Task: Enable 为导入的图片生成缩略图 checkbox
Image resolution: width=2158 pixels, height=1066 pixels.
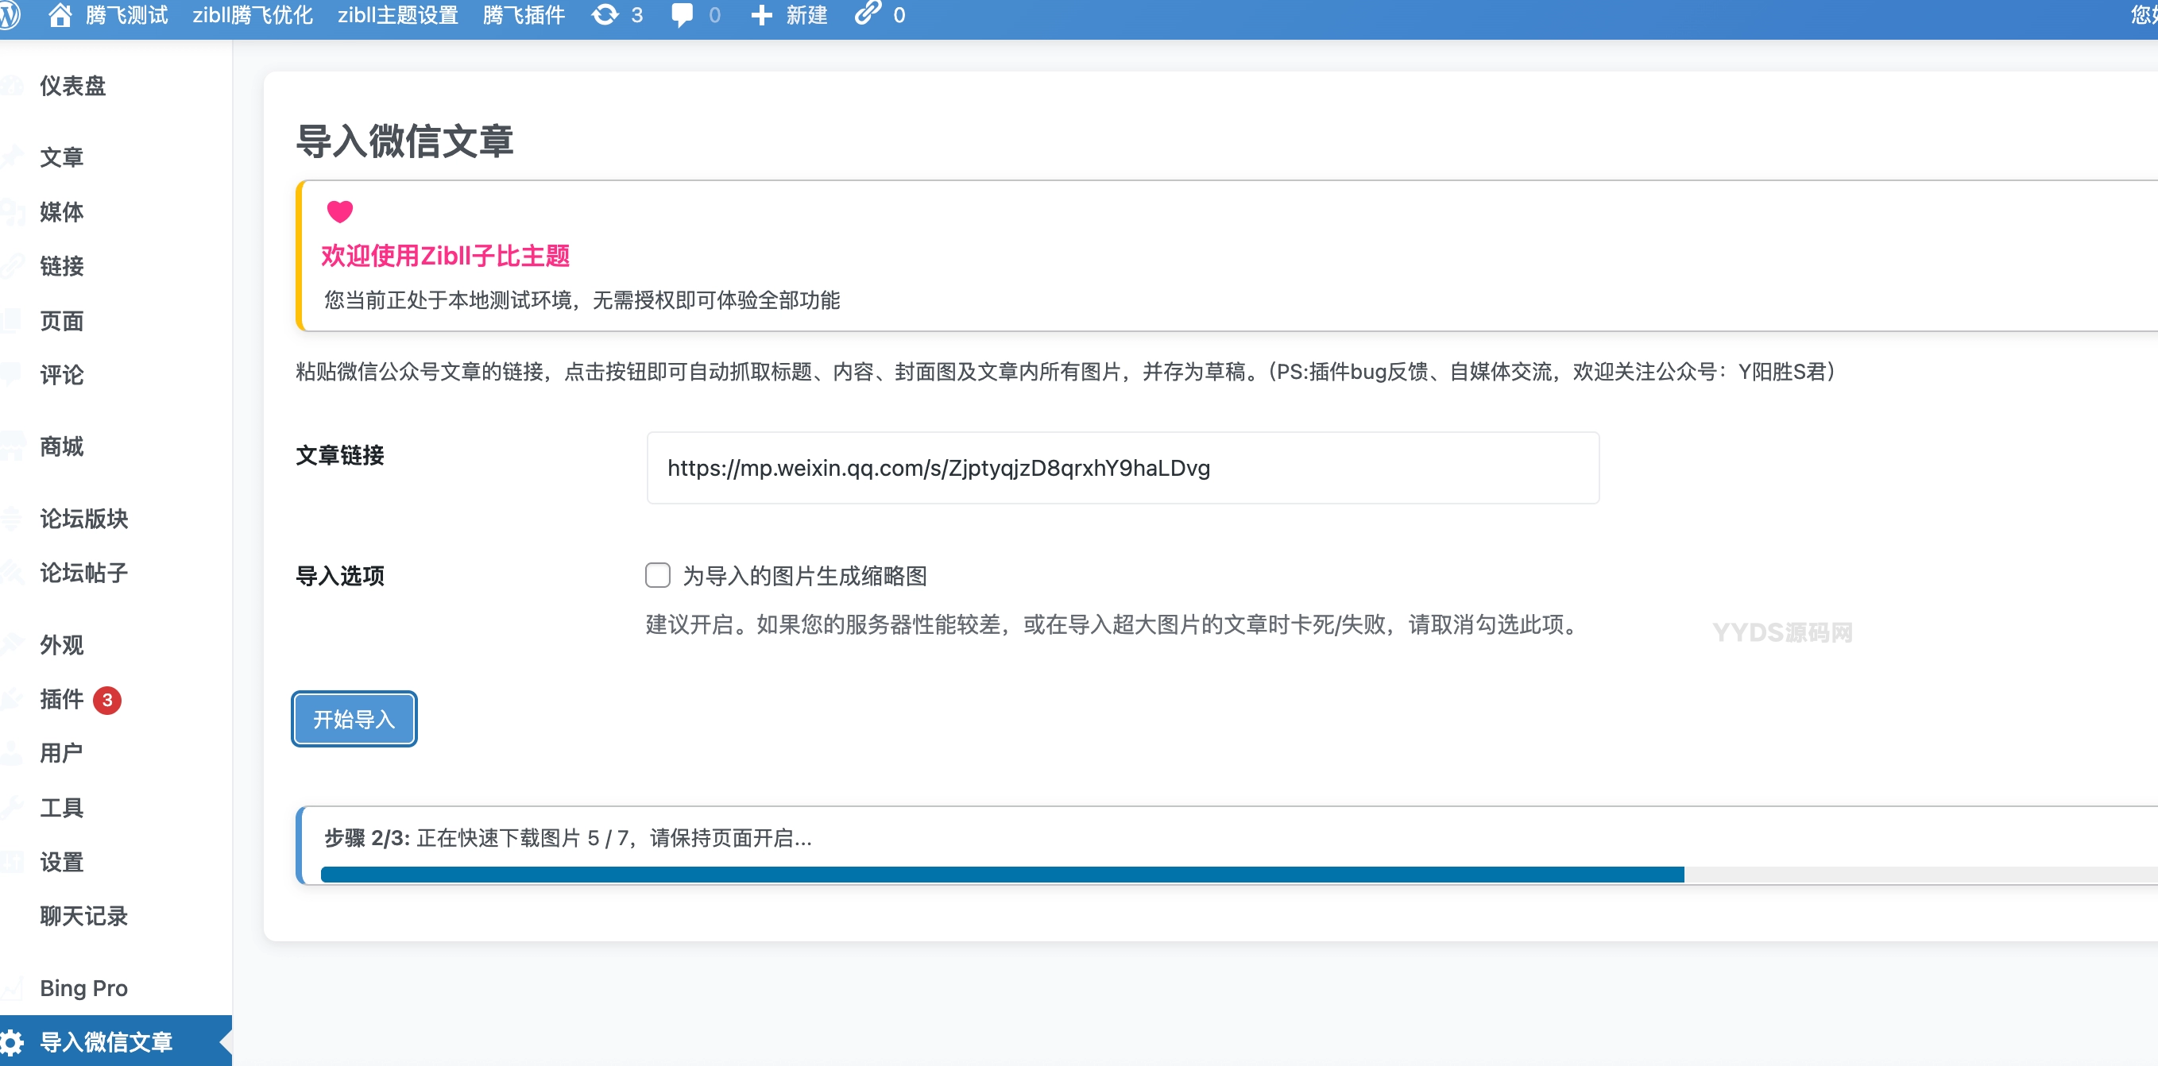Action: point(659,575)
